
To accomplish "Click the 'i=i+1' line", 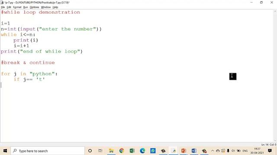I will pyautogui.click(x=21, y=46).
